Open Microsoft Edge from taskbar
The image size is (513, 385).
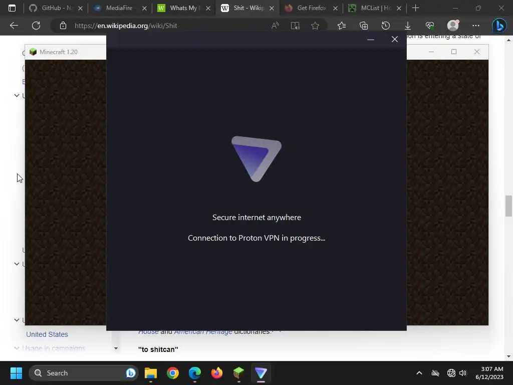click(195, 373)
